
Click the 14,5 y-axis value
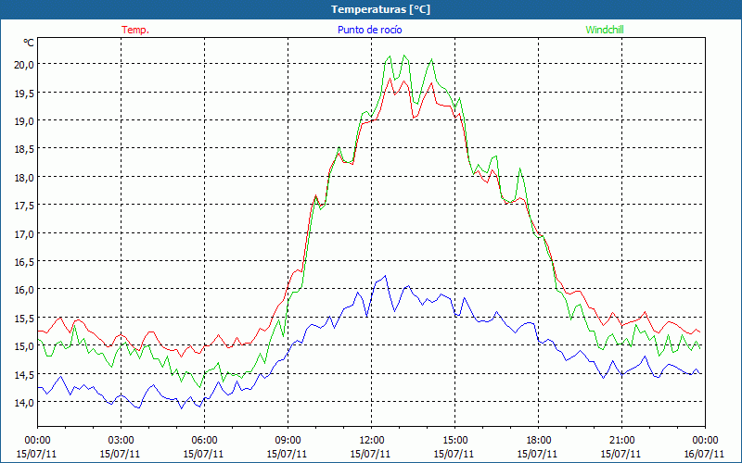[24, 375]
